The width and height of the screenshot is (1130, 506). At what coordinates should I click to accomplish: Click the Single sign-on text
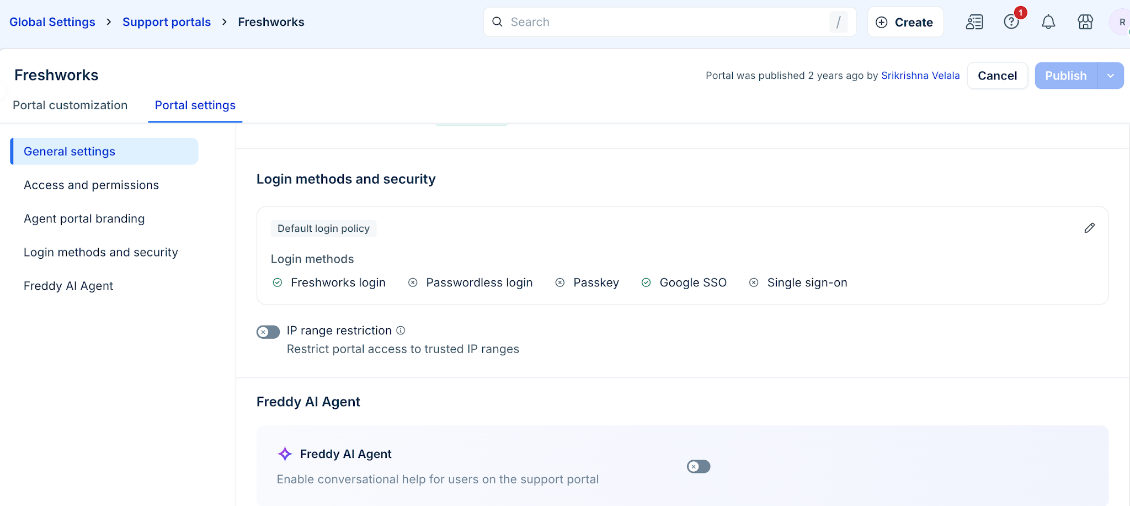coord(807,283)
